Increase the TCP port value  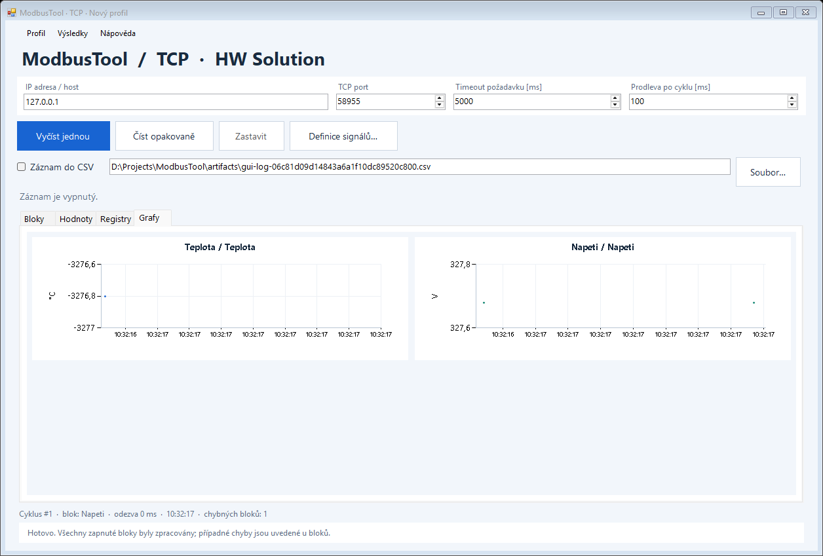(x=439, y=98)
